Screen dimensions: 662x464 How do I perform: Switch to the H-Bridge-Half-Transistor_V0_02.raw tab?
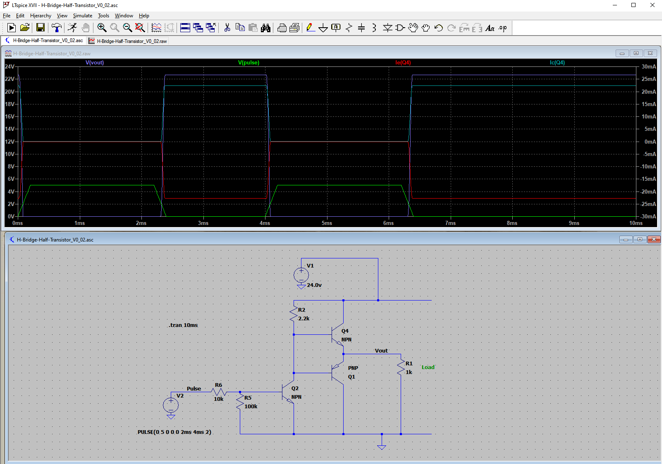coord(128,41)
